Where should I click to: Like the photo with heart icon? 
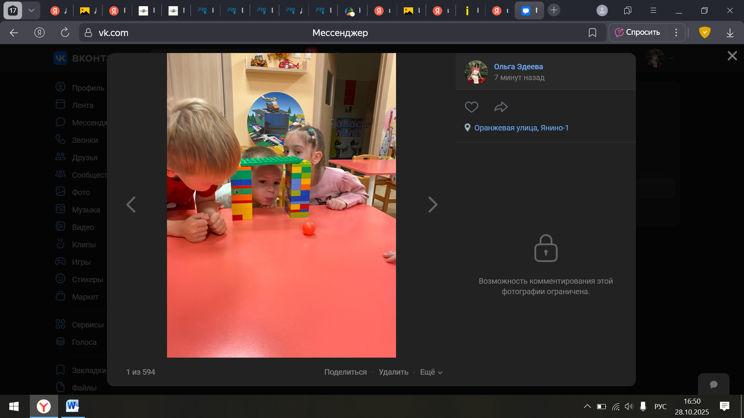pos(471,107)
